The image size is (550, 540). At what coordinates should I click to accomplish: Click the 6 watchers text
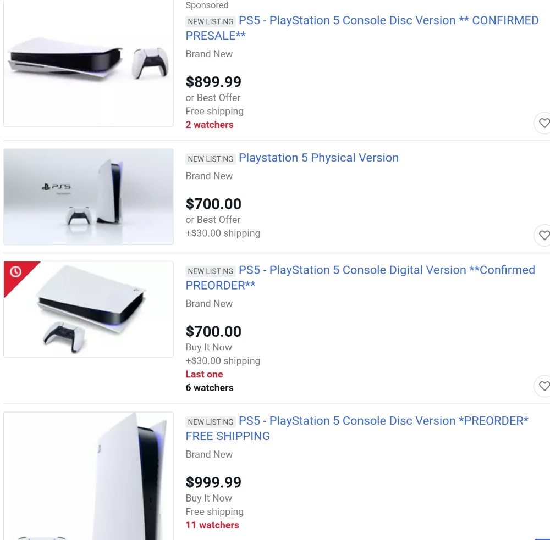coord(210,388)
